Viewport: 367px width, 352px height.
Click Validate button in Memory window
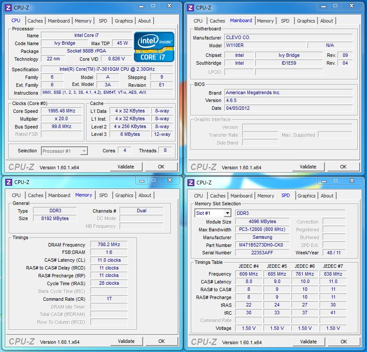point(127,341)
